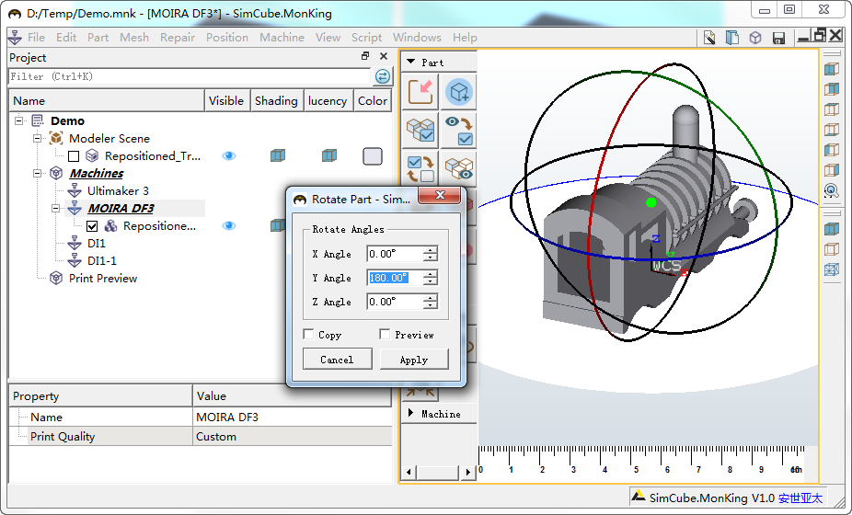Click the eye-to-checkbox selection icon
Screen dimensions: 852x515
[x=459, y=131]
